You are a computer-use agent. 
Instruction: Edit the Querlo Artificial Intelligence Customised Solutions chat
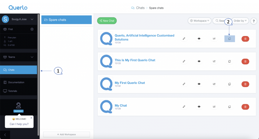click(x=184, y=39)
